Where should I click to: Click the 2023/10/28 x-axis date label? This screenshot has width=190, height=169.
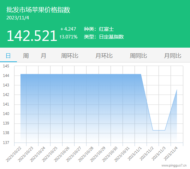[x=86, y=154]
